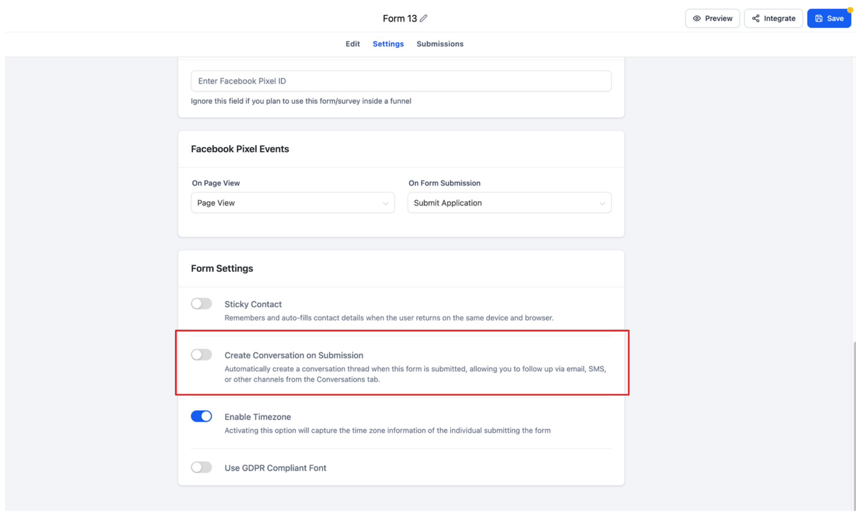Turn on Create Conversation on Submission
This screenshot has height=512, width=856.
click(201, 355)
